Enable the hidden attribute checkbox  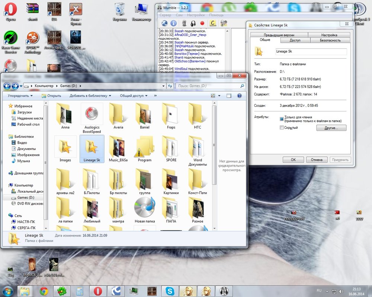(282, 128)
